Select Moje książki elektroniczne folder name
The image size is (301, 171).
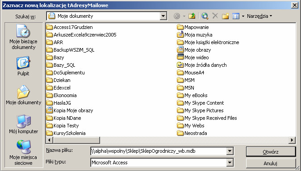[212, 42]
